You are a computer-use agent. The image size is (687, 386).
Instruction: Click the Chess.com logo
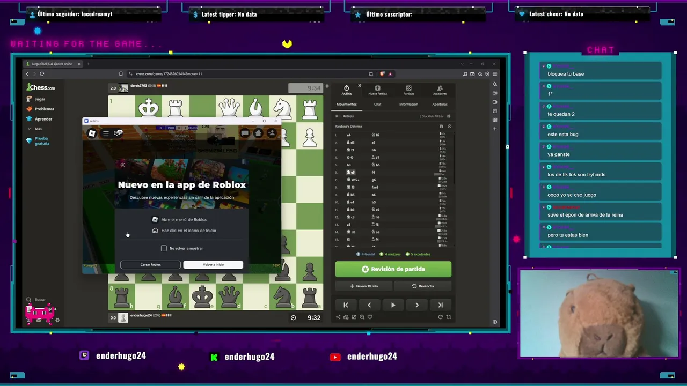pos(41,87)
